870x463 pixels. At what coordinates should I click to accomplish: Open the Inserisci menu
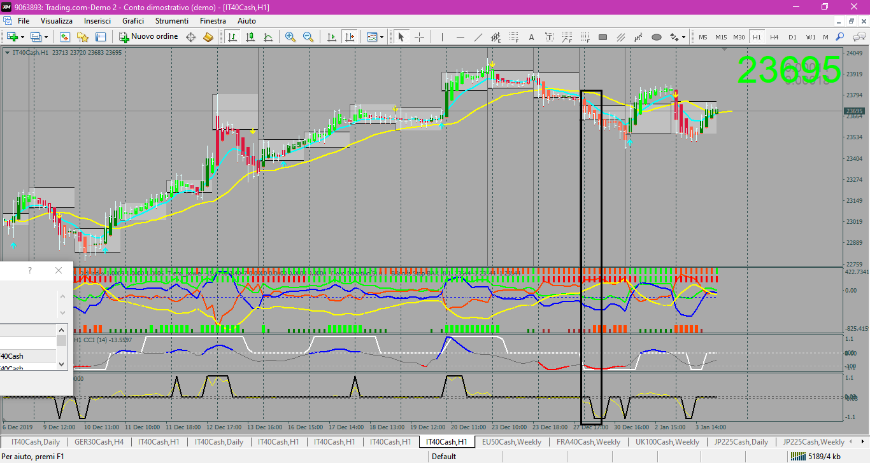(97, 21)
